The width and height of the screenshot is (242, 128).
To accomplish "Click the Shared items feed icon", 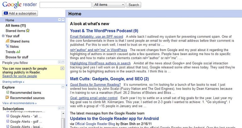I will point(8,41).
